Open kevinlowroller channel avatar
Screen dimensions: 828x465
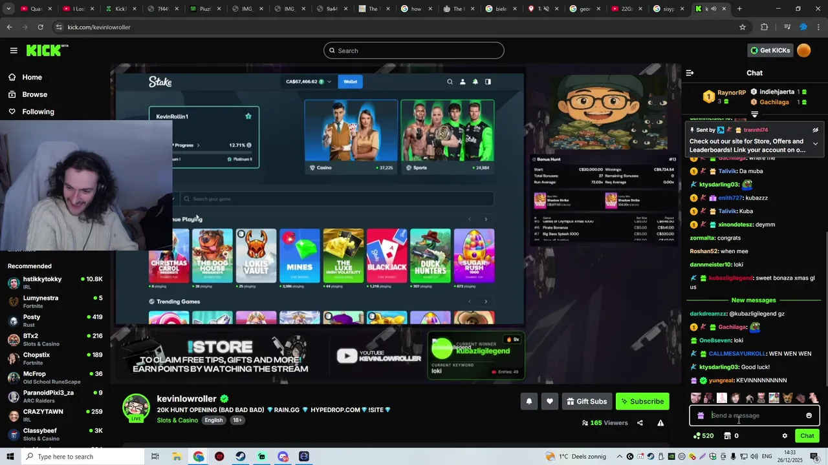click(x=136, y=407)
